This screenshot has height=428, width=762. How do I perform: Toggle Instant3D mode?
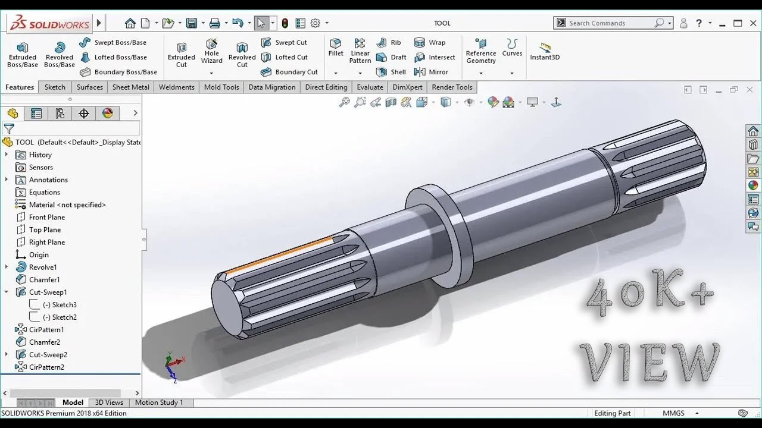545,51
